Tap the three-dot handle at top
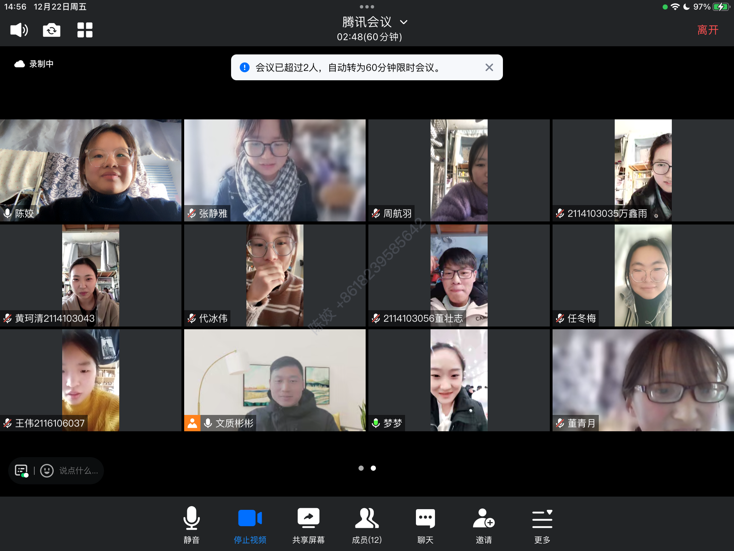734x551 pixels. point(367,7)
